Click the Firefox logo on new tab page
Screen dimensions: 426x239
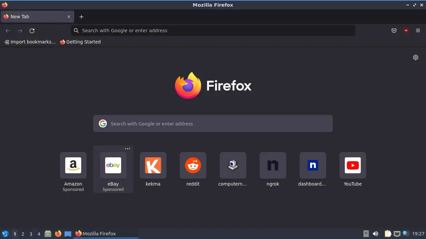click(x=213, y=85)
